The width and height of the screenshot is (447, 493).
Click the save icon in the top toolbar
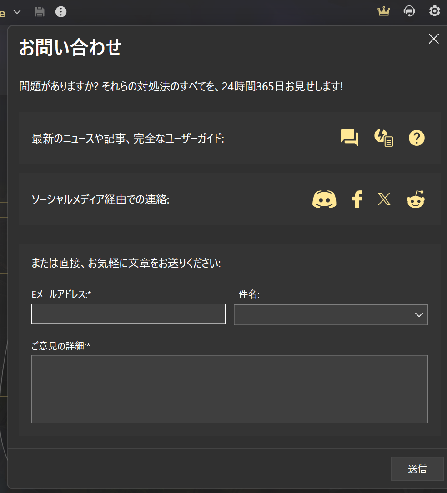(x=40, y=11)
